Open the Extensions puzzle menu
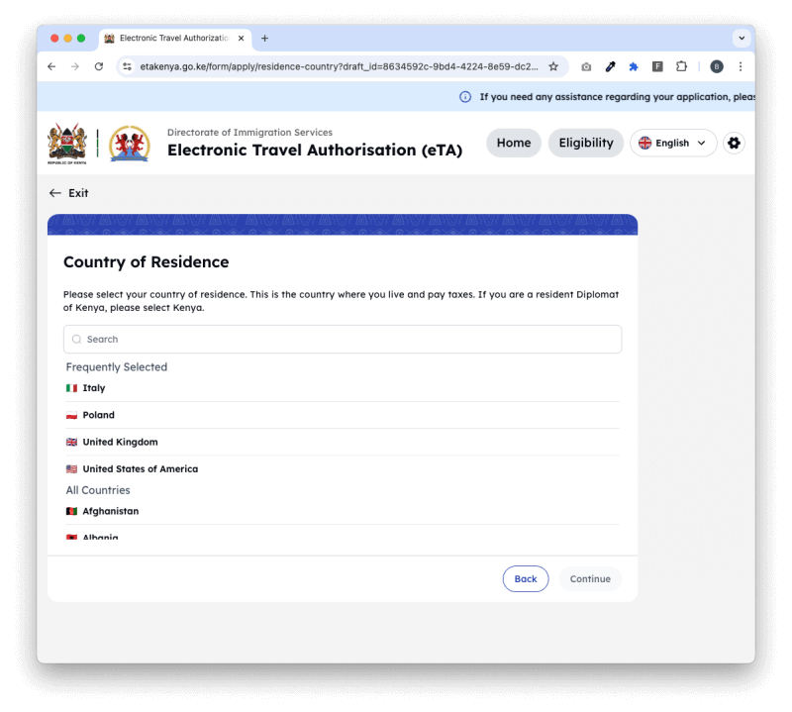Screen dimensions: 792x712 pyautogui.click(x=681, y=66)
